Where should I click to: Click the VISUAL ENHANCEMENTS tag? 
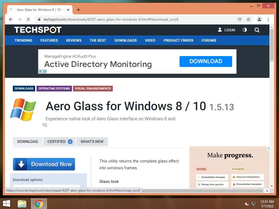93,88
